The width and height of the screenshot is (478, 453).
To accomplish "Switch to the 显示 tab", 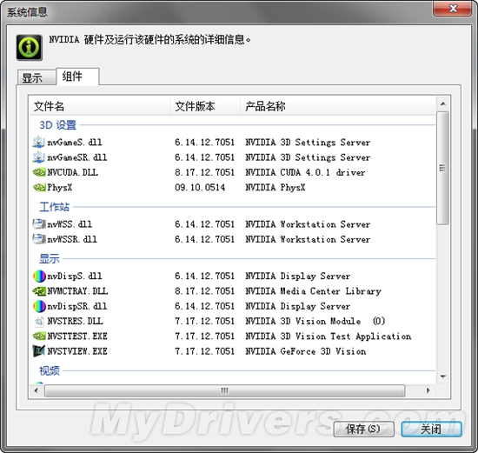I will click(37, 77).
